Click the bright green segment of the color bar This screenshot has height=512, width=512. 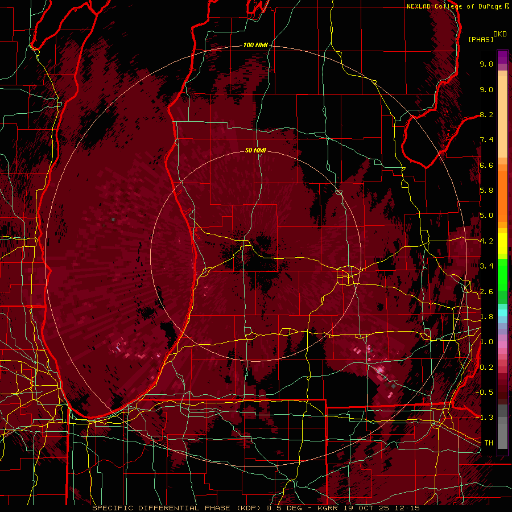502,274
